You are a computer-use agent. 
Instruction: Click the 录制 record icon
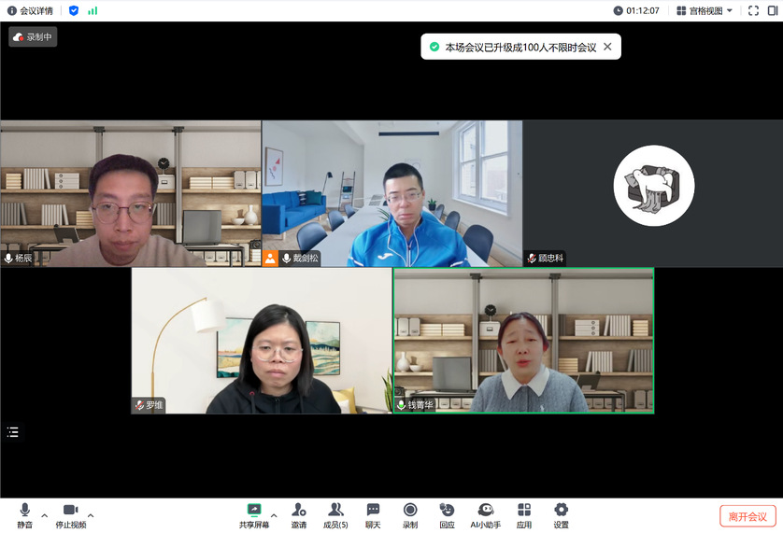click(410, 514)
